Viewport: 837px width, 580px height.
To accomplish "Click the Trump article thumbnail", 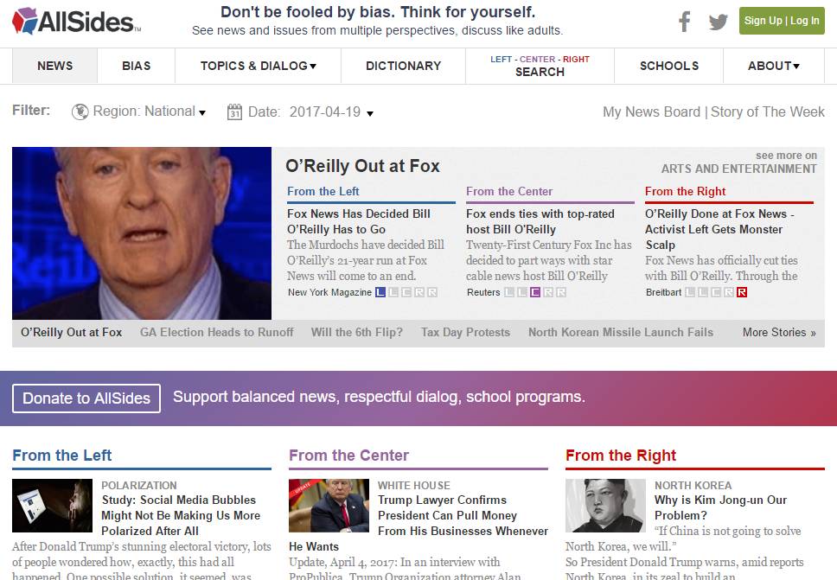I will 329,506.
